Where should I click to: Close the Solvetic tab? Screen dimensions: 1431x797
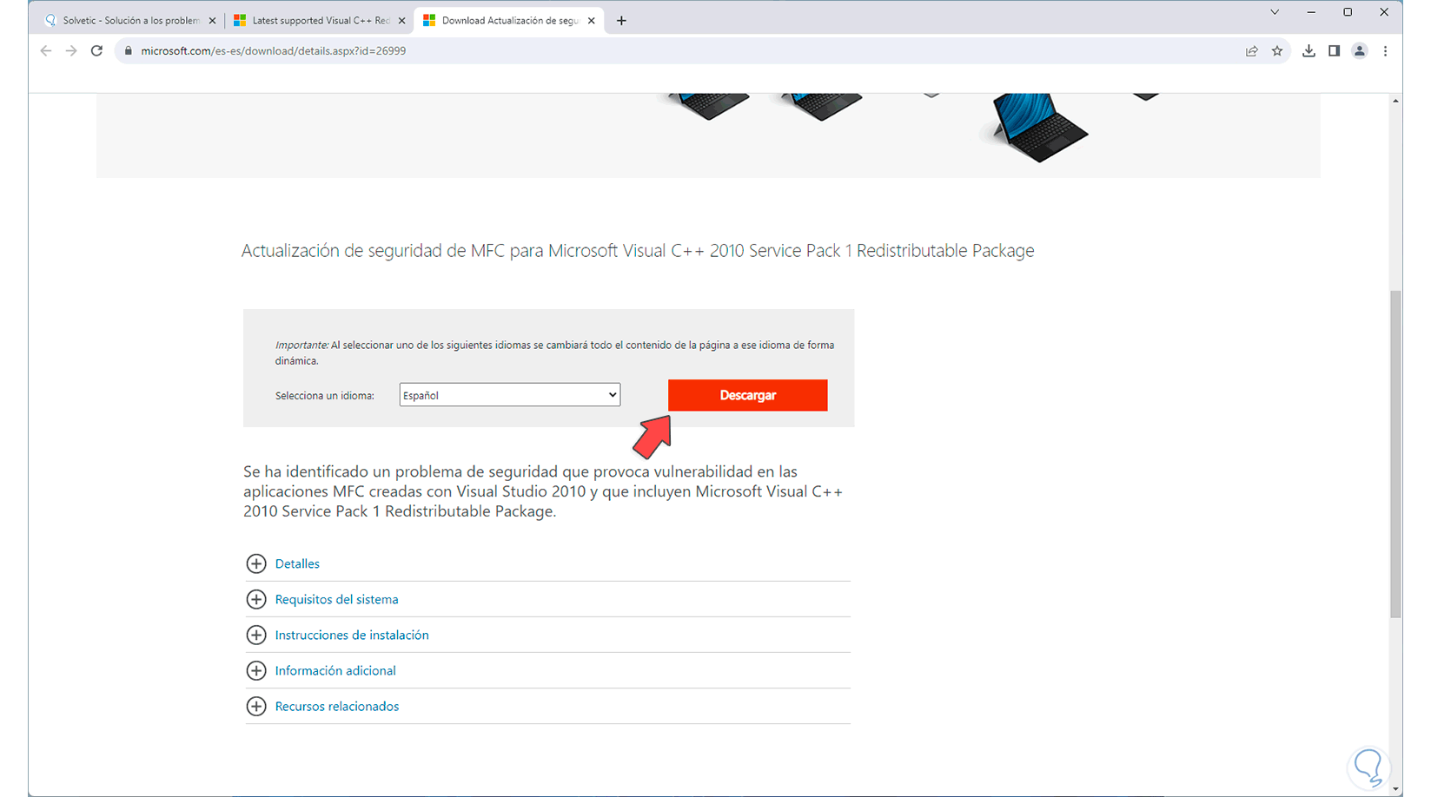(x=212, y=21)
